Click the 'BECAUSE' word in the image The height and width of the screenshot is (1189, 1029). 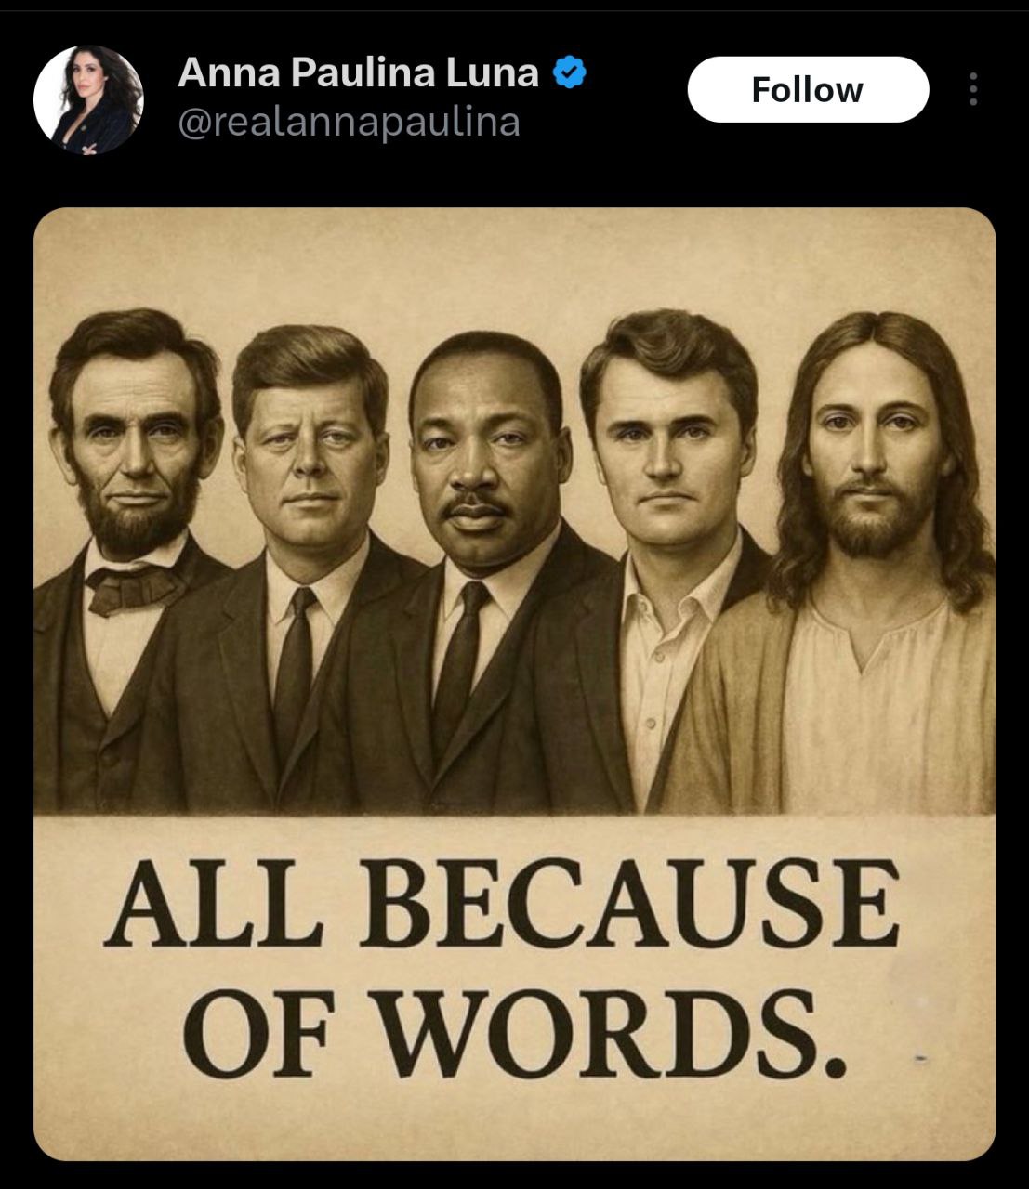(629, 903)
